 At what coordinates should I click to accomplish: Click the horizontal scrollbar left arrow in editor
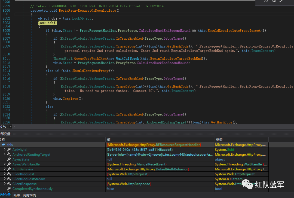15,127
